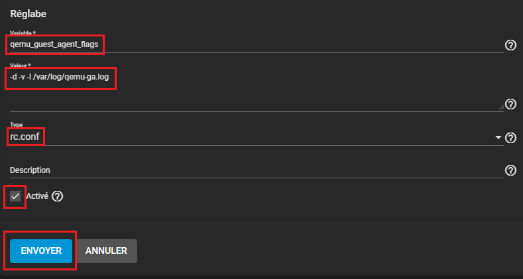Click the Description placeholder label

pos(30,170)
